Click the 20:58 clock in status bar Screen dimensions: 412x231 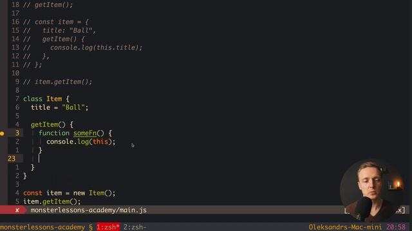396,227
